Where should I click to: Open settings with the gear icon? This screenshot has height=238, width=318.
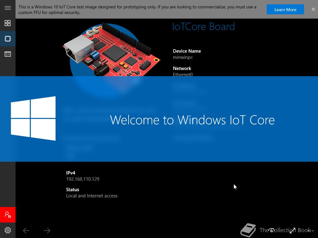point(8,230)
